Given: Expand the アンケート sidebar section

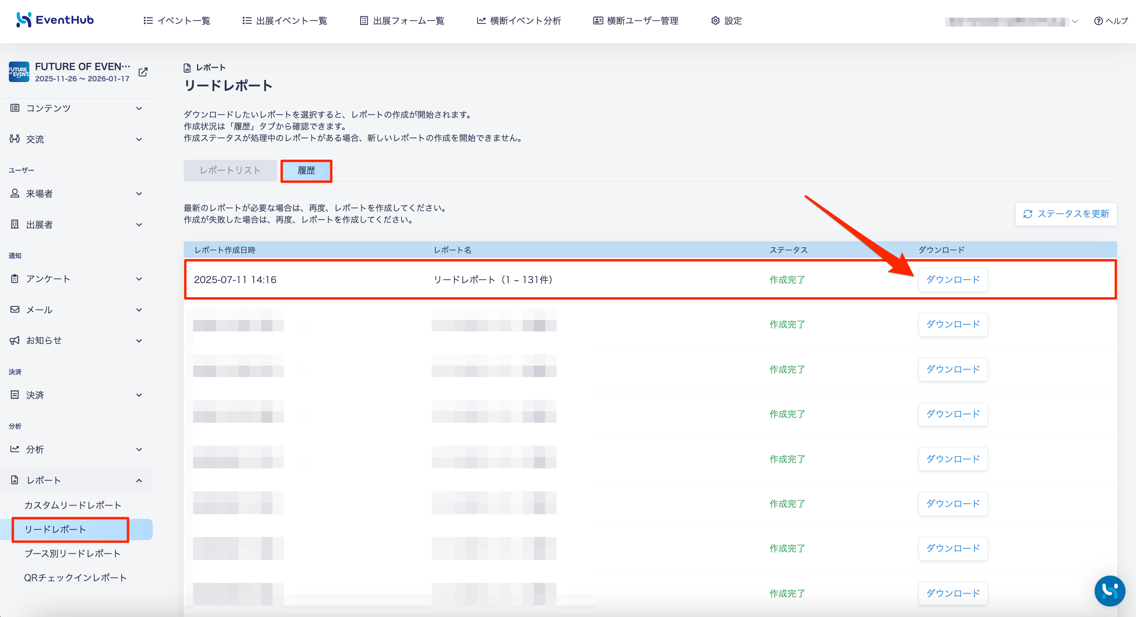Looking at the screenshot, I should pyautogui.click(x=77, y=278).
